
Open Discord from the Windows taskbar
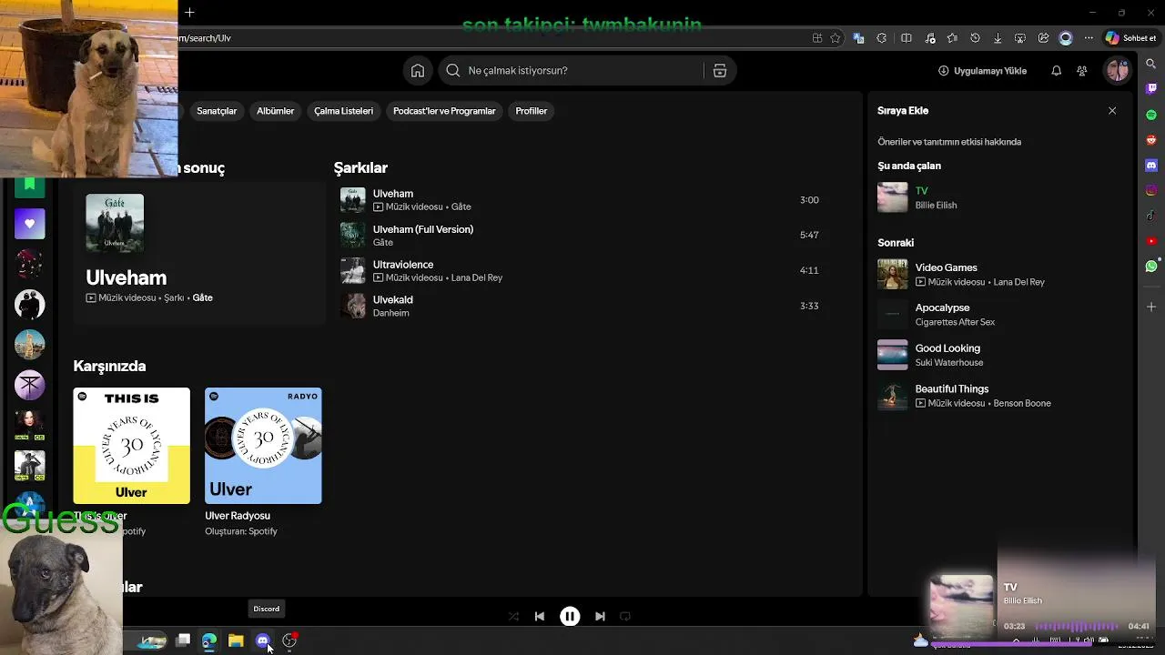coord(263,640)
